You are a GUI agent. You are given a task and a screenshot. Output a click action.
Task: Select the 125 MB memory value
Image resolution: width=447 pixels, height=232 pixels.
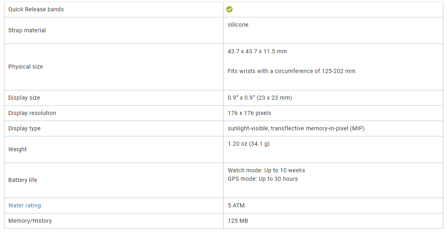[238, 221]
